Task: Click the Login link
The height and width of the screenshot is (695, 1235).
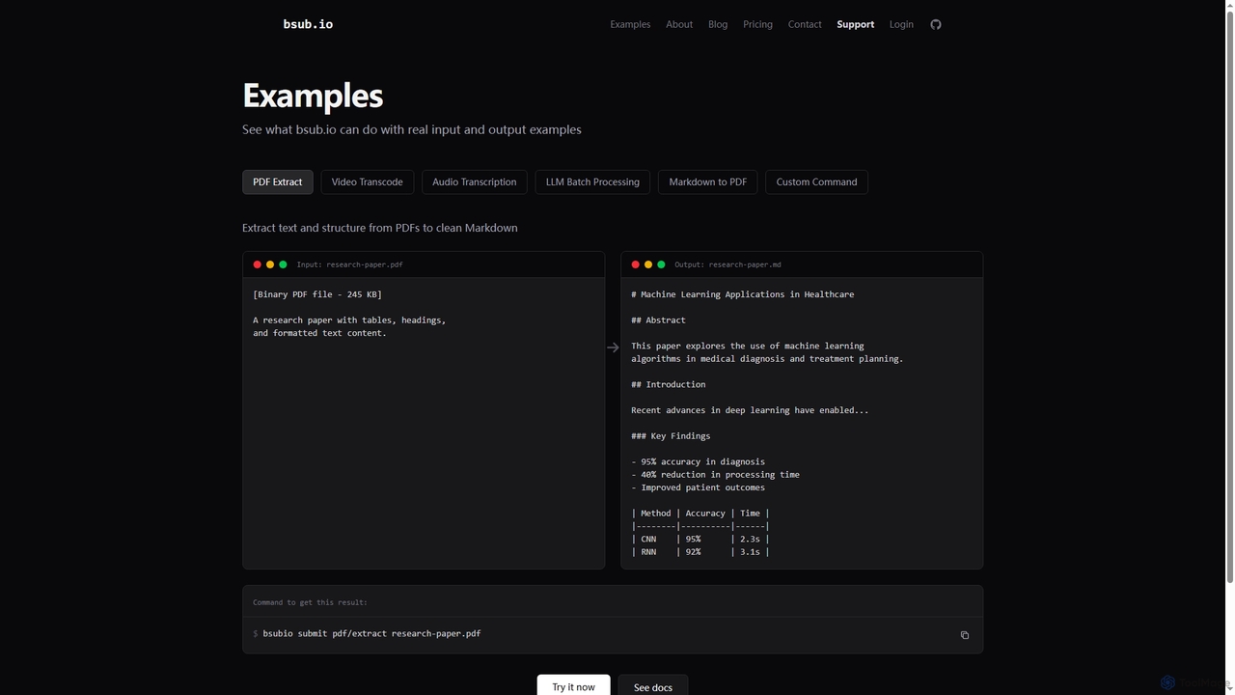Action: pyautogui.click(x=901, y=24)
